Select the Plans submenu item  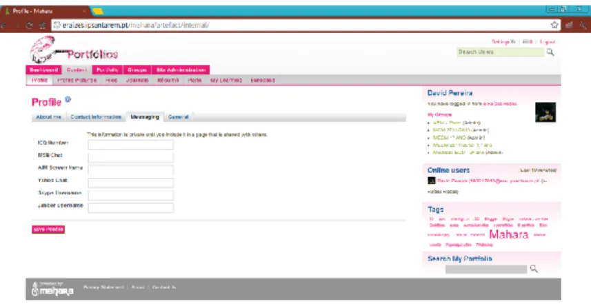194,80
